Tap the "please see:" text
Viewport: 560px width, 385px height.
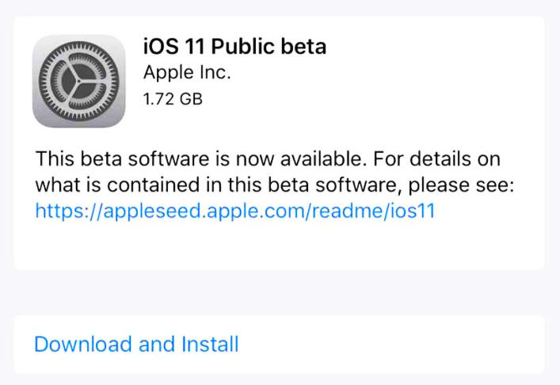pyautogui.click(x=470, y=185)
